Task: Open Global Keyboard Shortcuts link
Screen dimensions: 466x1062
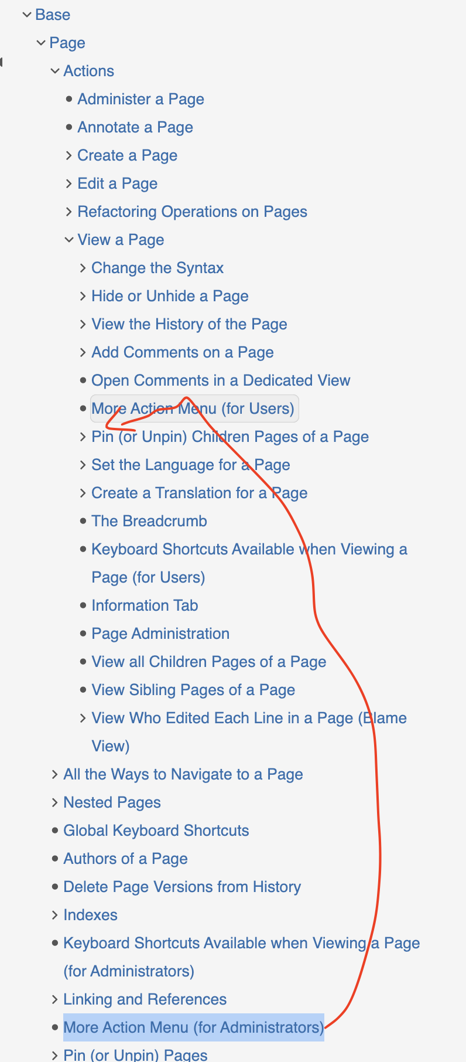Action: pyautogui.click(x=156, y=830)
